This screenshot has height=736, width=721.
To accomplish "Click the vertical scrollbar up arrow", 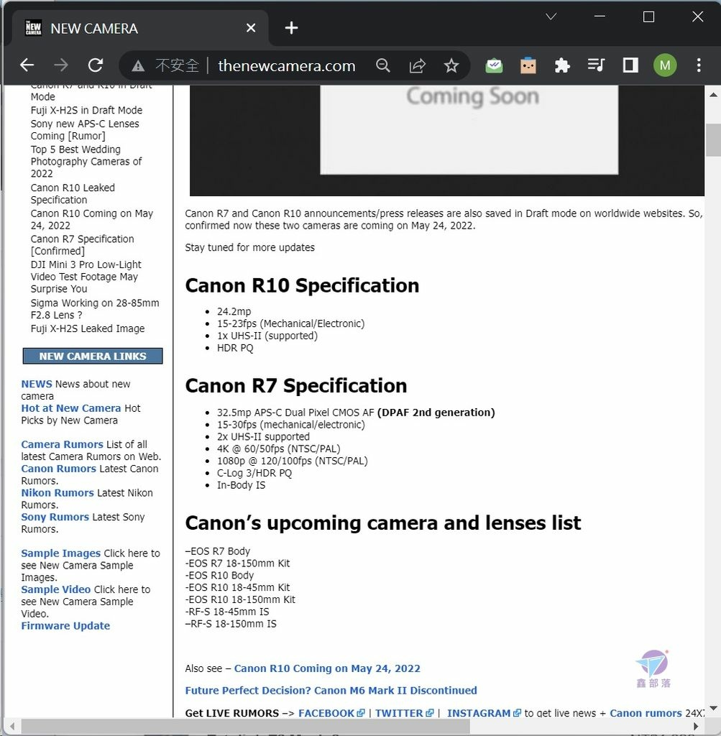I will click(713, 95).
